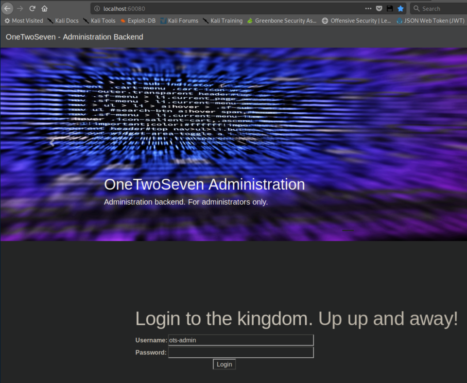Open JSON Web Token bookmark
The image size is (467, 383).
430,21
